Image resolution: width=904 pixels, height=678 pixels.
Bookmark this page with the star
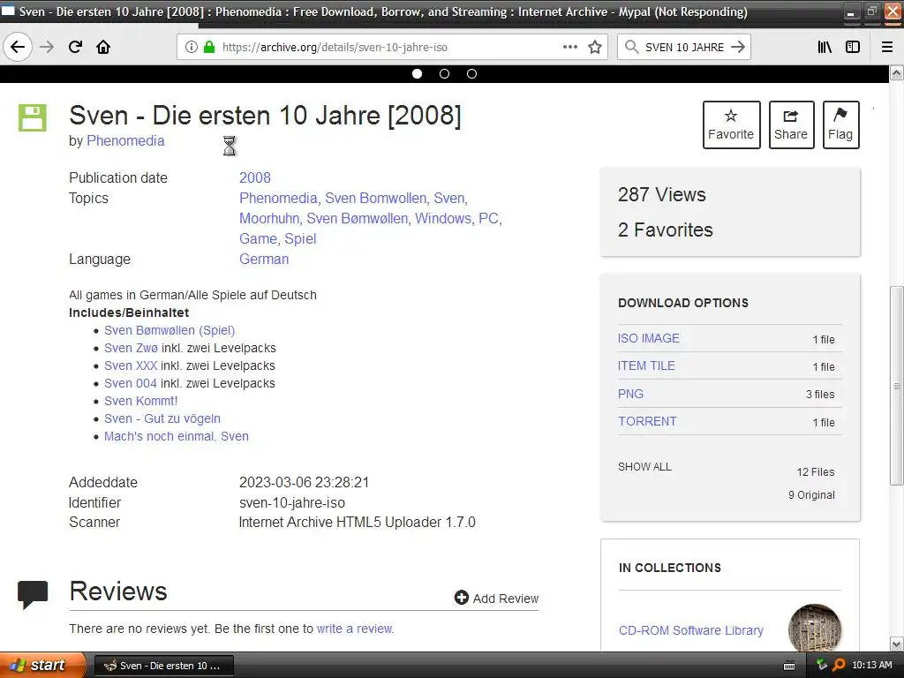pos(595,47)
